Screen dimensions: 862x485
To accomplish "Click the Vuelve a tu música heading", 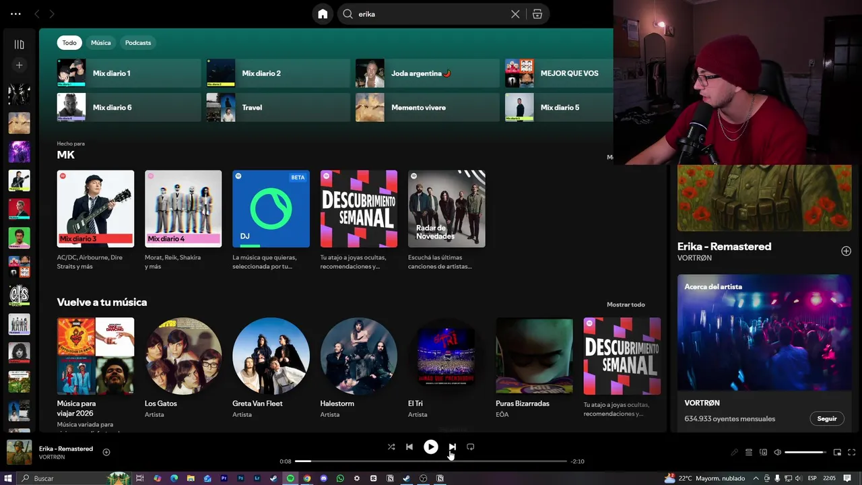I will 102,302.
